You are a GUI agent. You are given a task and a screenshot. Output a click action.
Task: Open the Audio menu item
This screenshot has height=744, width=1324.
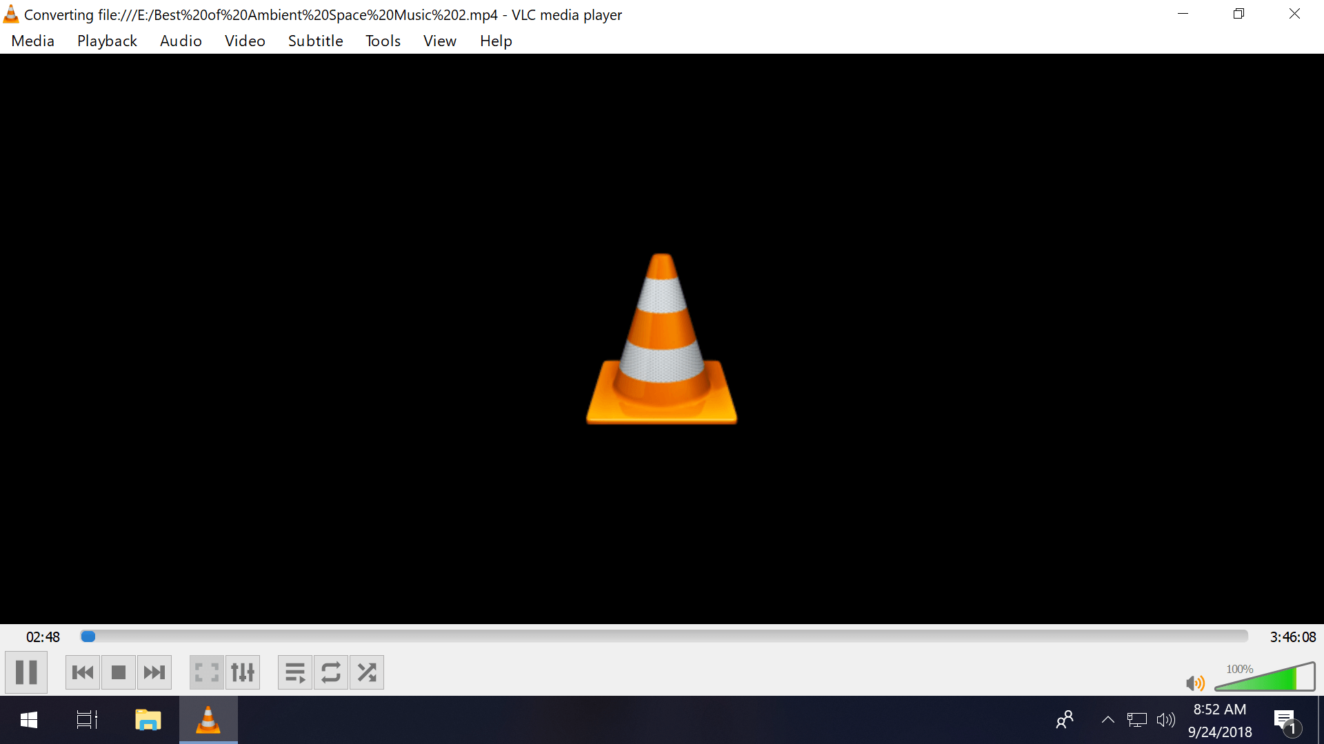[x=181, y=41]
